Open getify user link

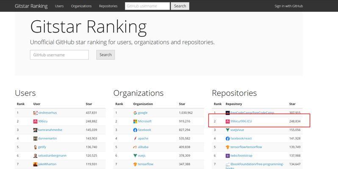[42, 147]
